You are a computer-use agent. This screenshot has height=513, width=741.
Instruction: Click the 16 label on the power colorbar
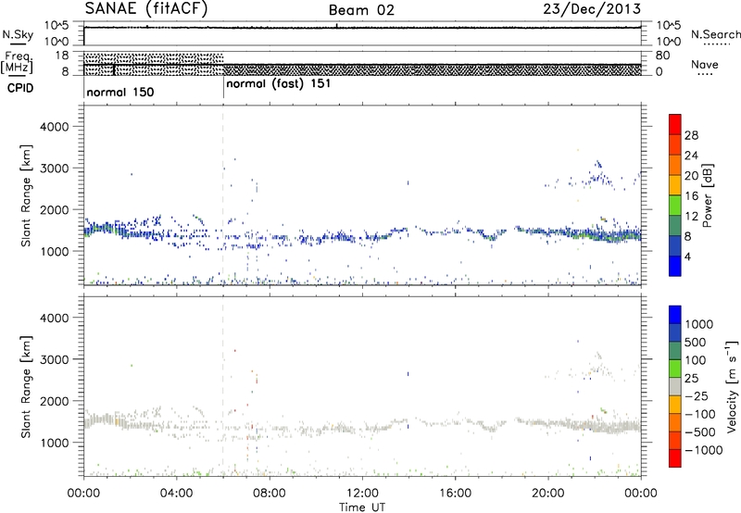coord(691,196)
